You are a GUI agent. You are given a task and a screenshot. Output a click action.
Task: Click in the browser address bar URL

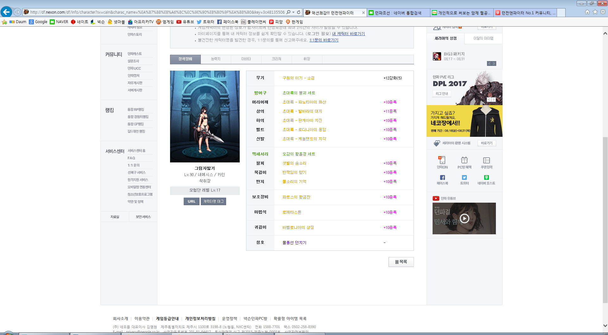tap(157, 12)
